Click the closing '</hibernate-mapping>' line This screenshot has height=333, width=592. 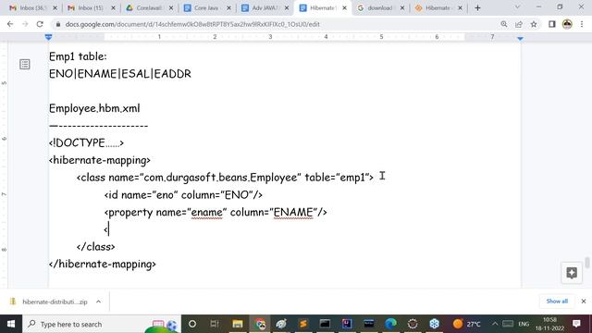click(103, 265)
